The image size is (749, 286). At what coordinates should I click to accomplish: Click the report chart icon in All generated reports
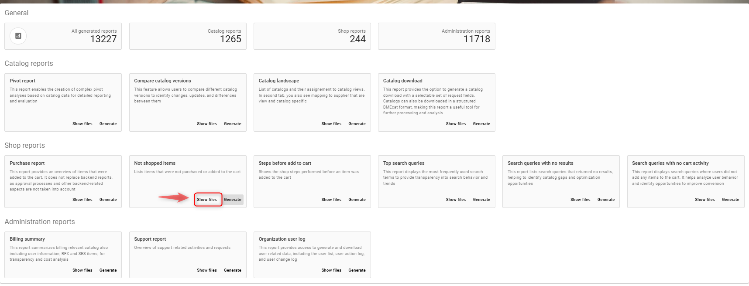pos(18,36)
